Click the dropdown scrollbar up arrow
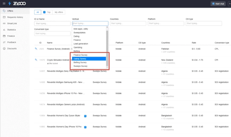231x137 pixels. pyautogui.click(x=107, y=27)
